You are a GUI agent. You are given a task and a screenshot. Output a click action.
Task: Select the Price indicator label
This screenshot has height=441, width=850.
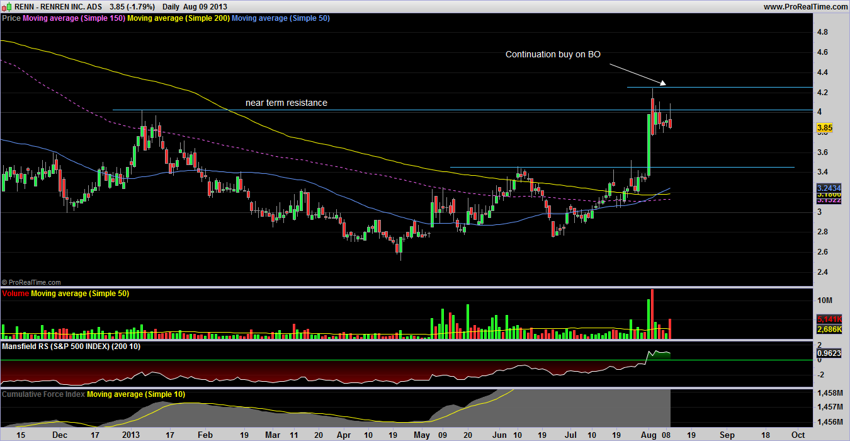coord(11,18)
